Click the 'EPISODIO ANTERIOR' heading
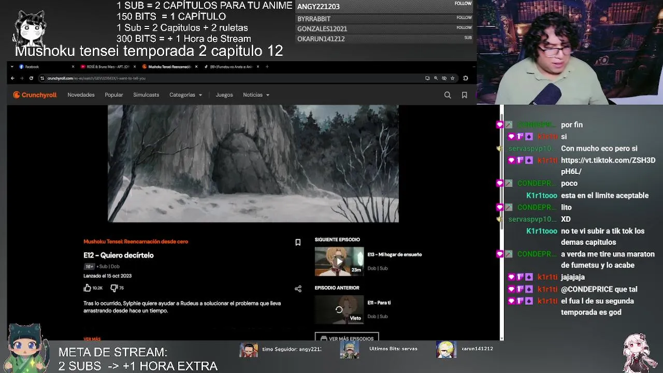The width and height of the screenshot is (663, 373). click(337, 288)
